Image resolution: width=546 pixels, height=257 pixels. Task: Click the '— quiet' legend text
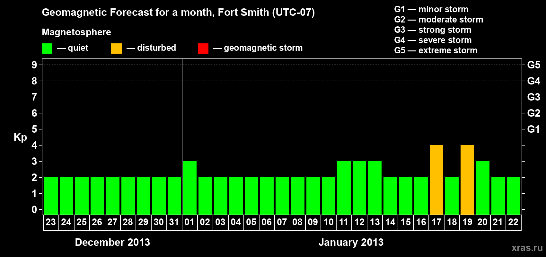[x=73, y=48]
